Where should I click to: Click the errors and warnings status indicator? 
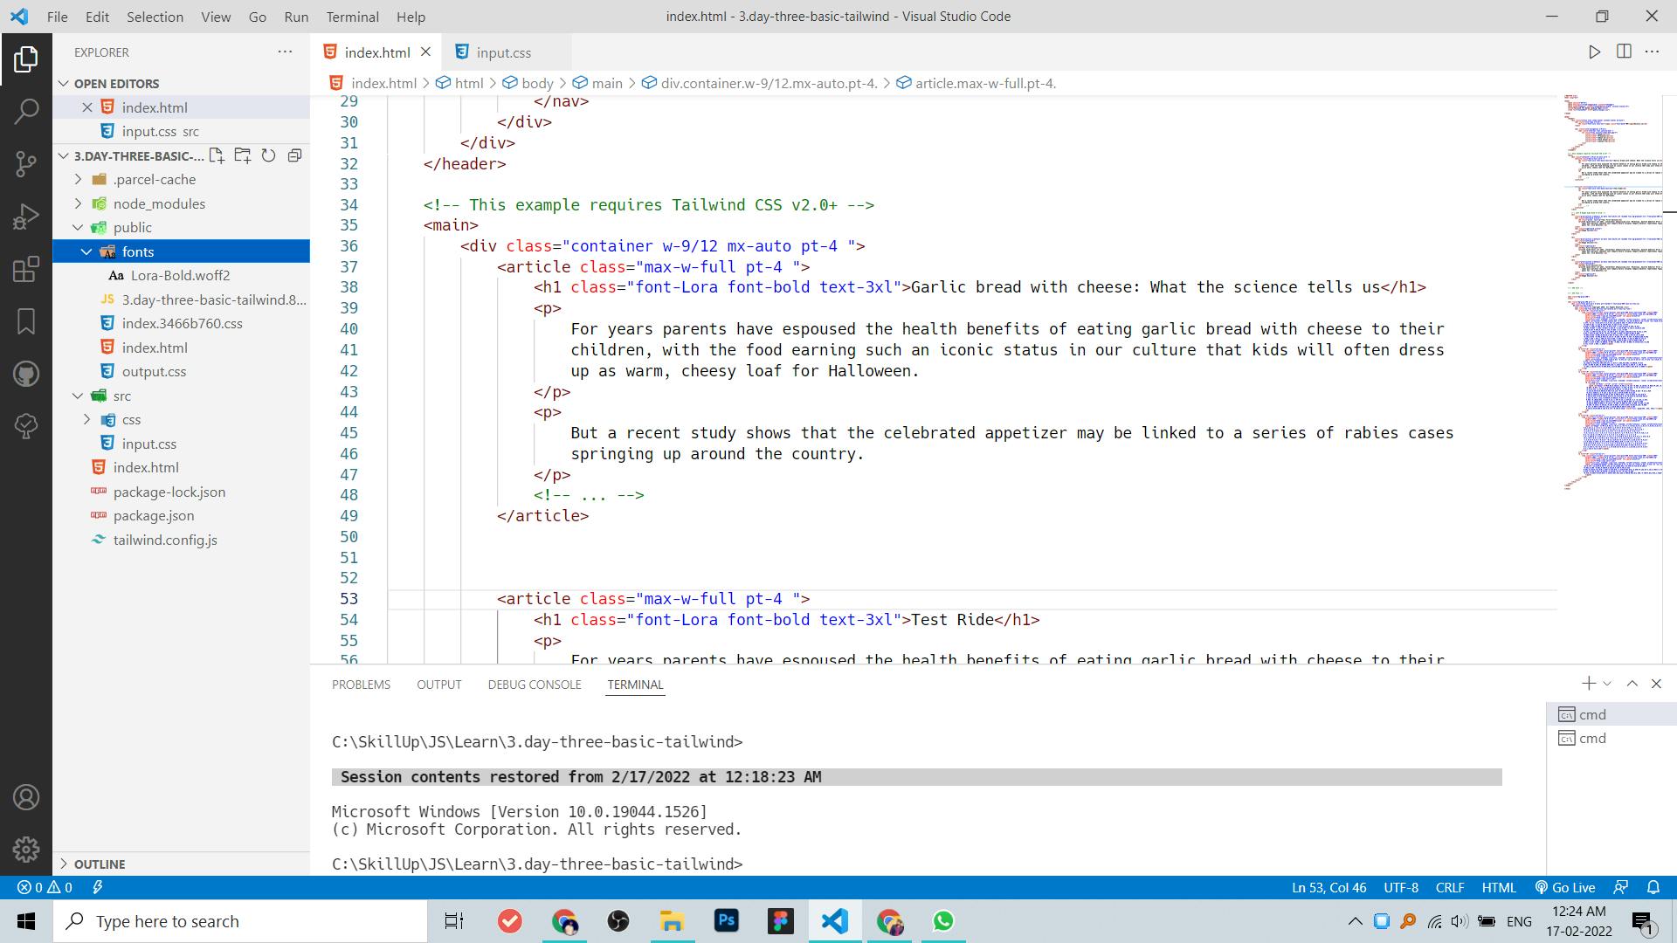(45, 887)
